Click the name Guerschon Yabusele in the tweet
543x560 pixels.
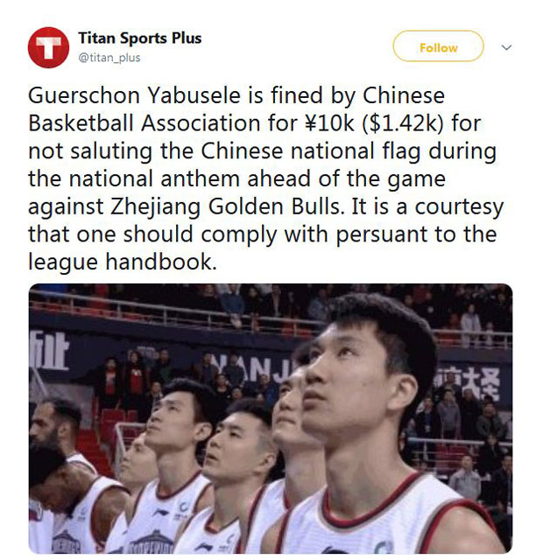[x=134, y=95]
